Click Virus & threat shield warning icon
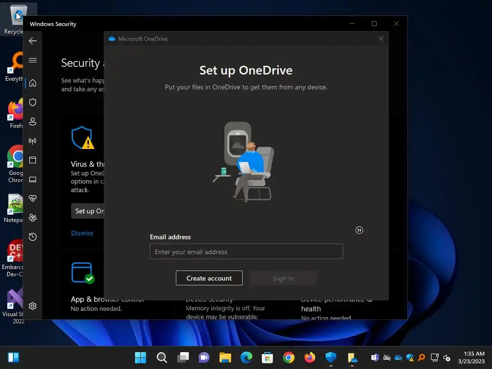The image size is (492, 369). coord(83,138)
